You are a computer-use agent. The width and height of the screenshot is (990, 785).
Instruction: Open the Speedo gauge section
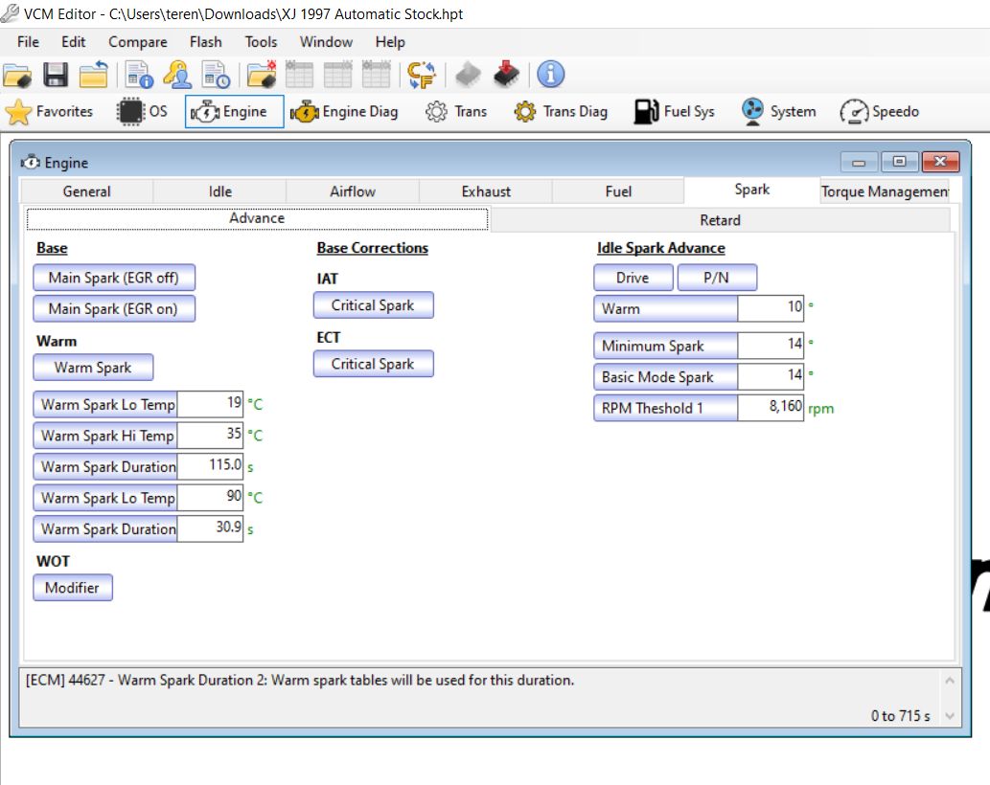pos(879,112)
